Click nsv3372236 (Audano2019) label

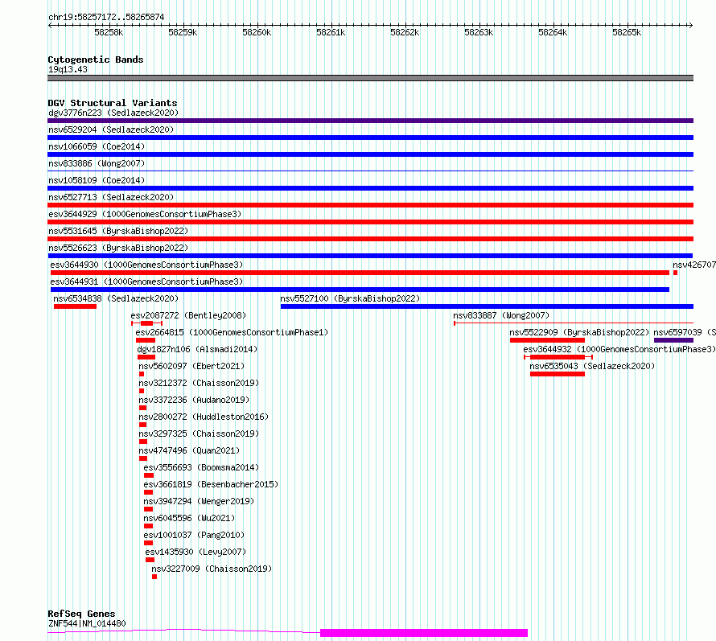194,400
